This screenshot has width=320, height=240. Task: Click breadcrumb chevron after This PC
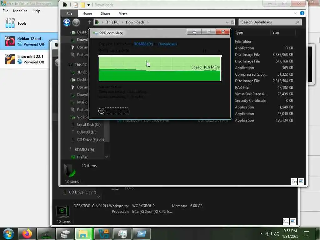(122, 22)
